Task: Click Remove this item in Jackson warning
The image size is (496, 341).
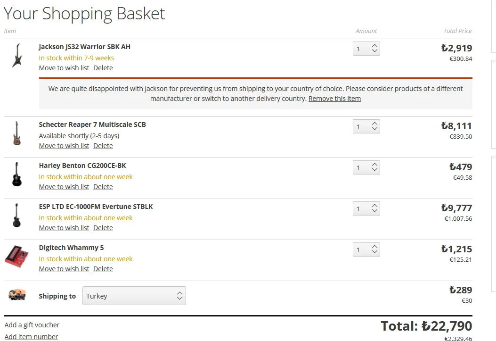Action: (334, 99)
